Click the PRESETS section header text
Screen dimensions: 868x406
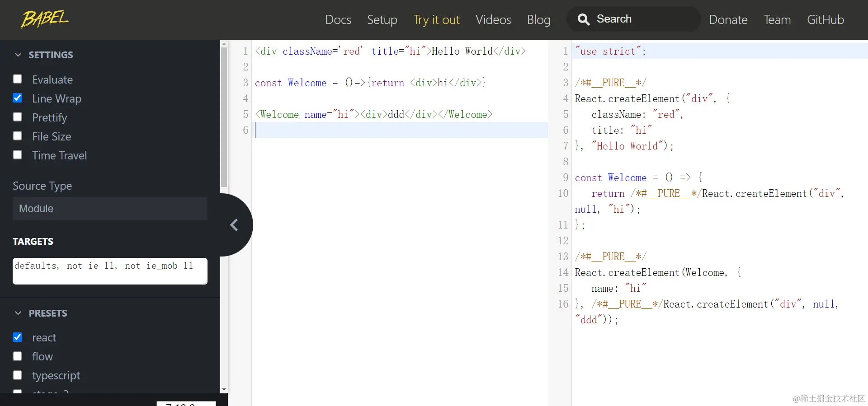(x=48, y=313)
